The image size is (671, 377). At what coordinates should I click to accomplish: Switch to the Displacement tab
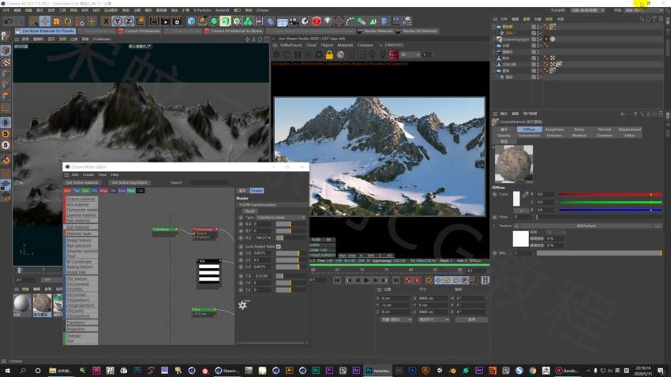pyautogui.click(x=629, y=129)
